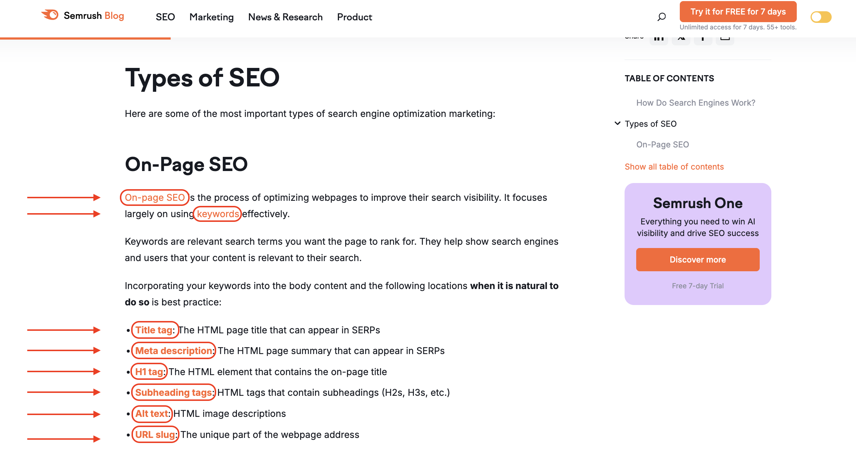Open the Product menu
856x451 pixels.
(354, 17)
